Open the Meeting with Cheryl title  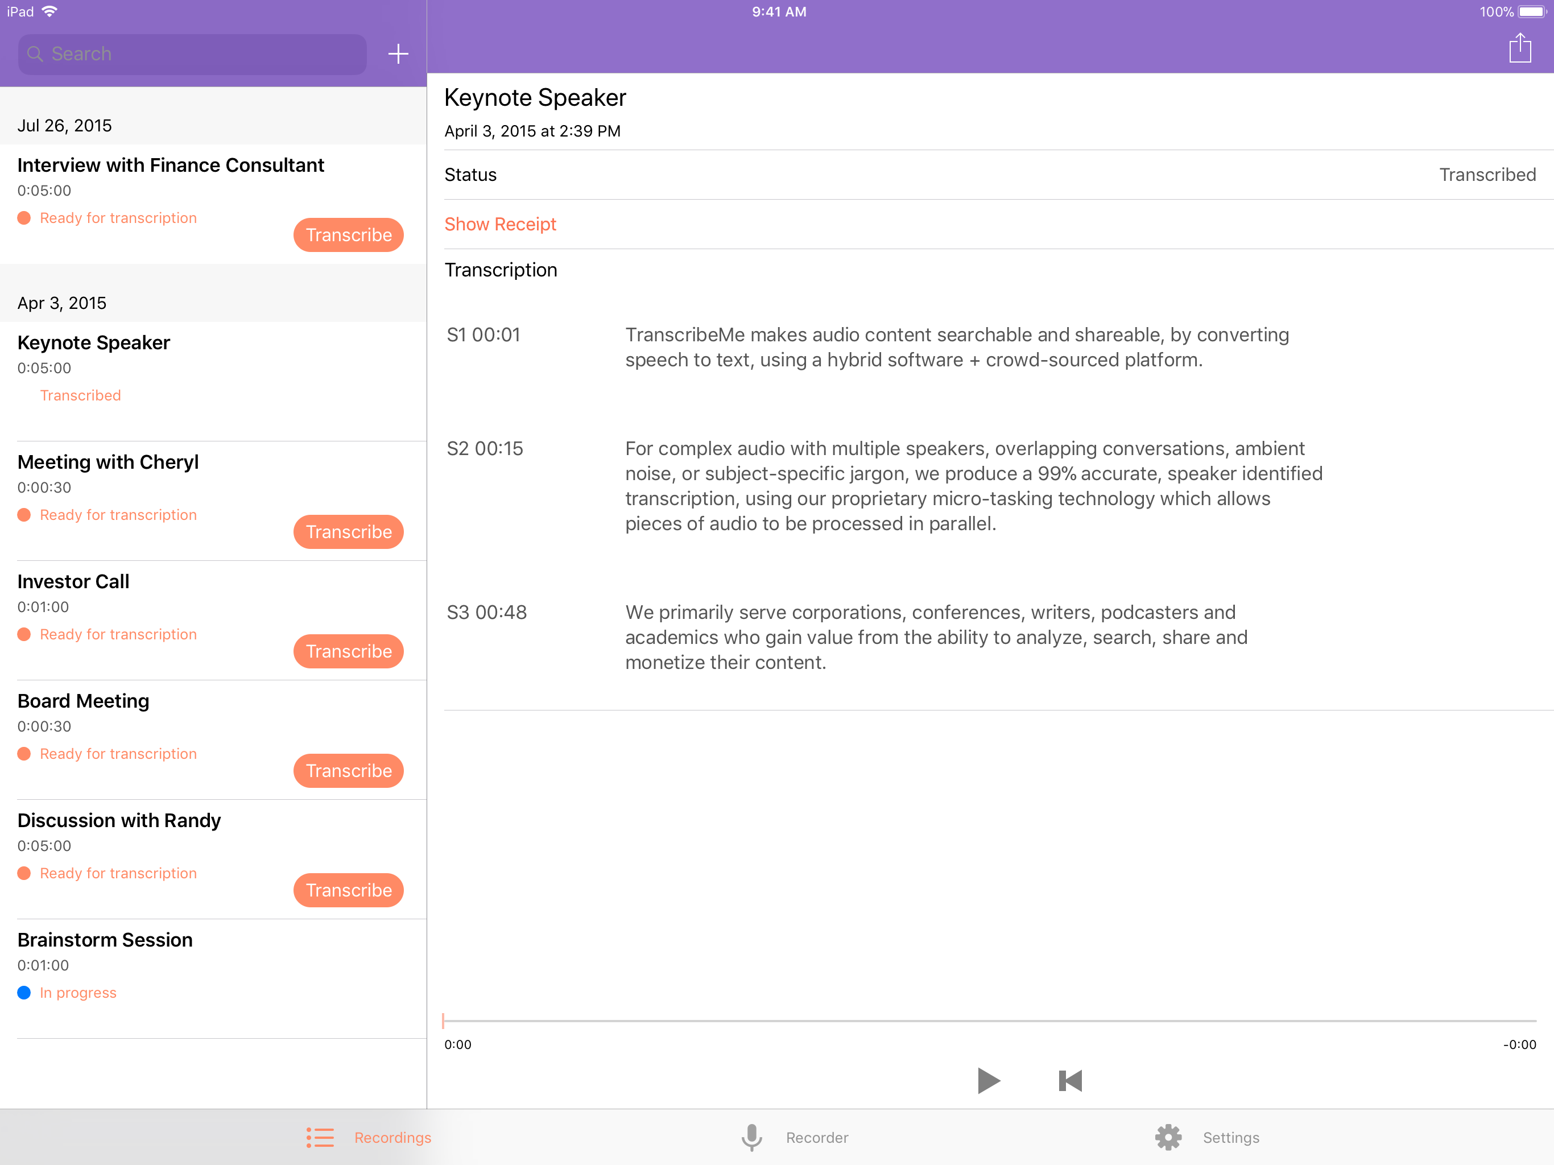(108, 462)
